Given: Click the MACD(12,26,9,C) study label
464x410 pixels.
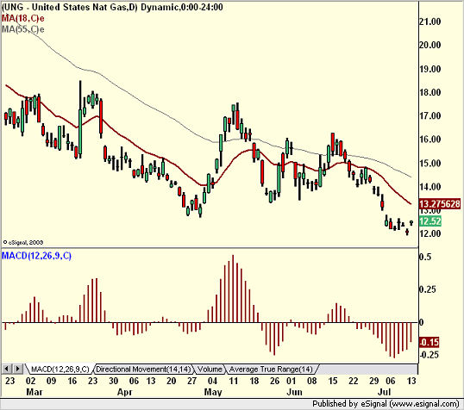Looking at the screenshot, I should [36, 256].
